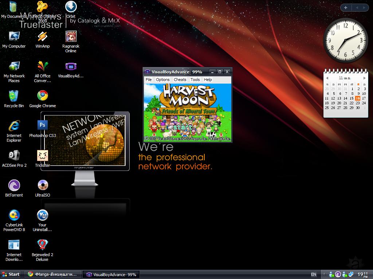
Task: Click start on the Harvest Moon title screen
Action: (183, 128)
